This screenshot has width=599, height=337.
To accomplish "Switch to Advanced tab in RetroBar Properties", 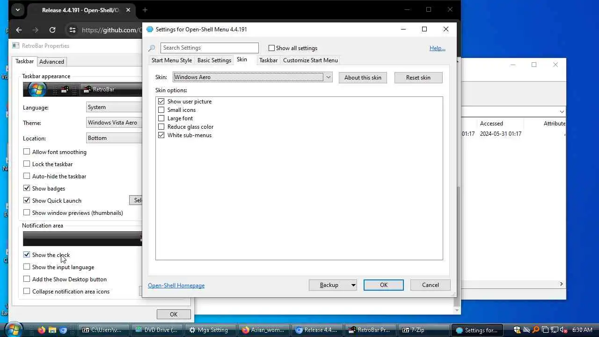I will point(51,62).
